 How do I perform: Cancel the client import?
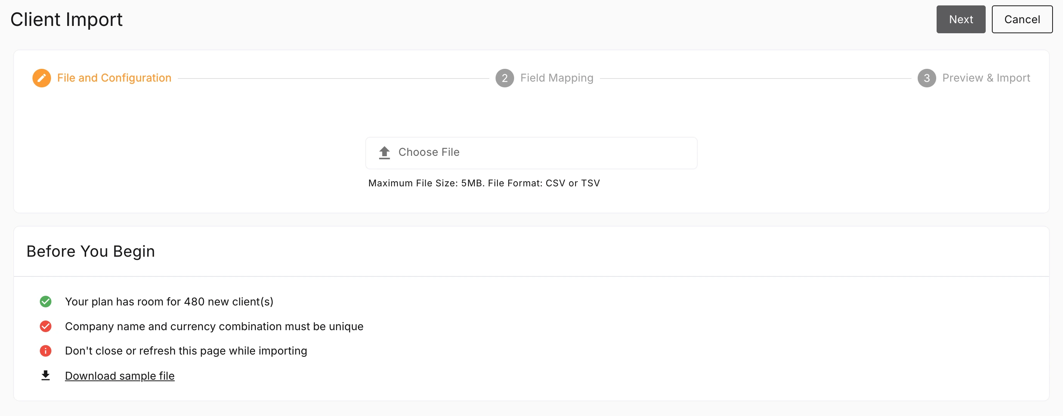1022,19
